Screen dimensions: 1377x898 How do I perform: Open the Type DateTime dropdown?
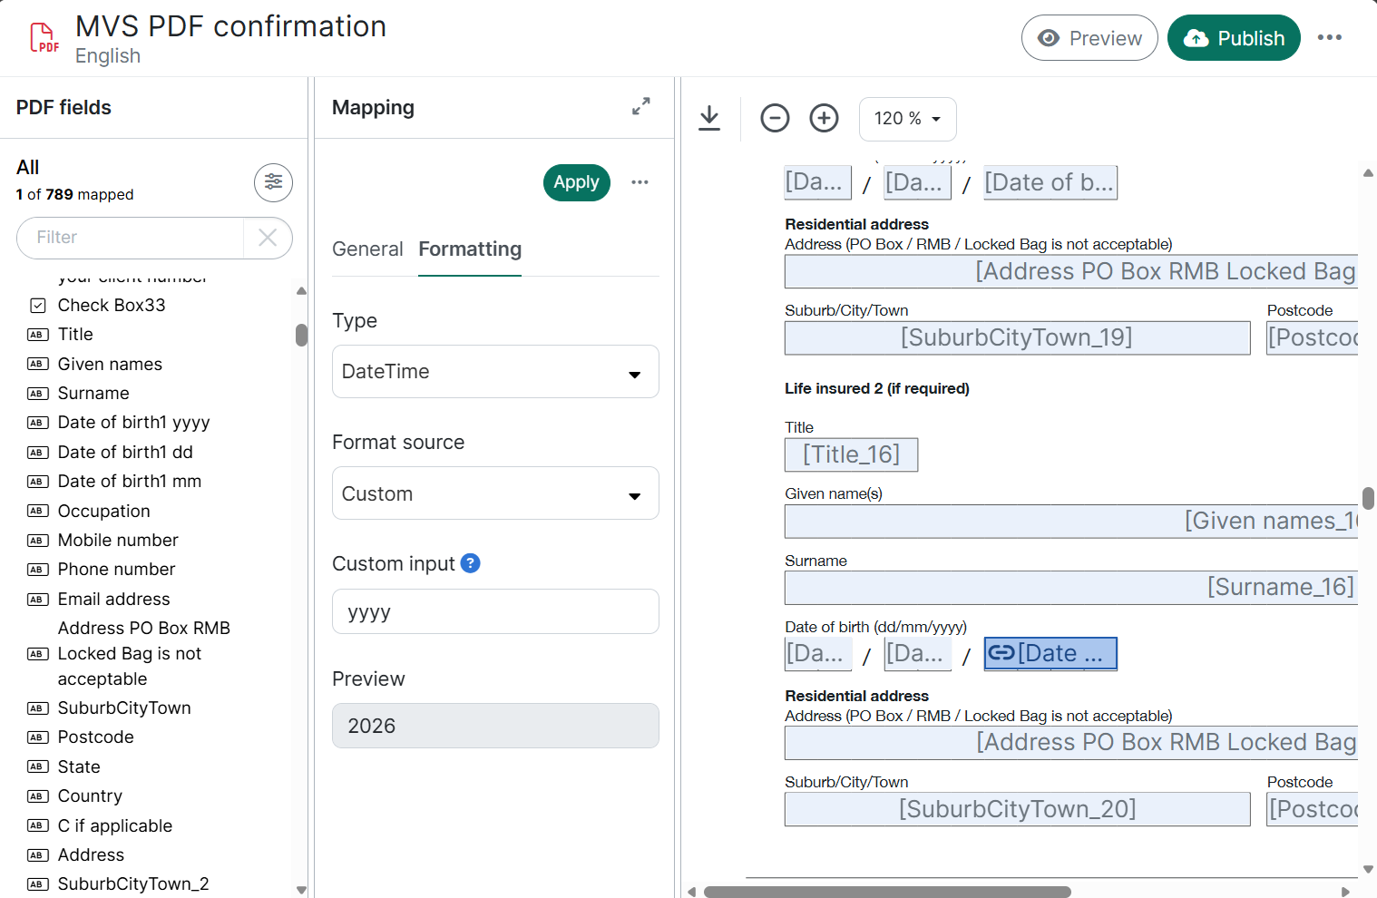495,371
